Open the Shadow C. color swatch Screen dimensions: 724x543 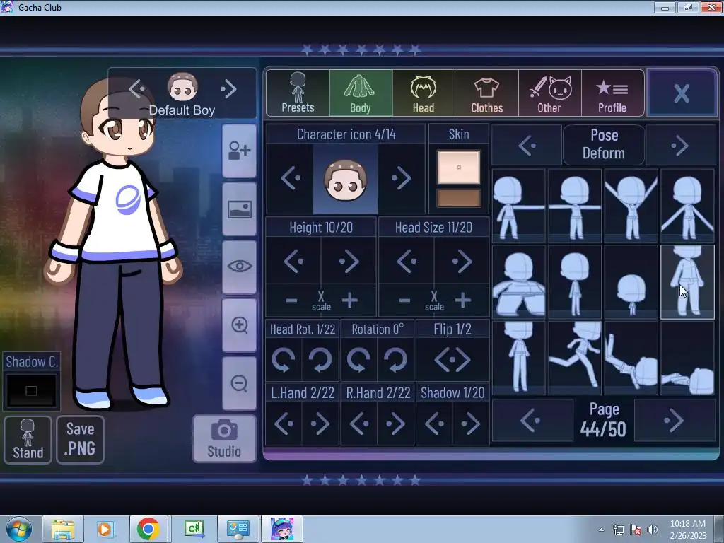point(31,390)
